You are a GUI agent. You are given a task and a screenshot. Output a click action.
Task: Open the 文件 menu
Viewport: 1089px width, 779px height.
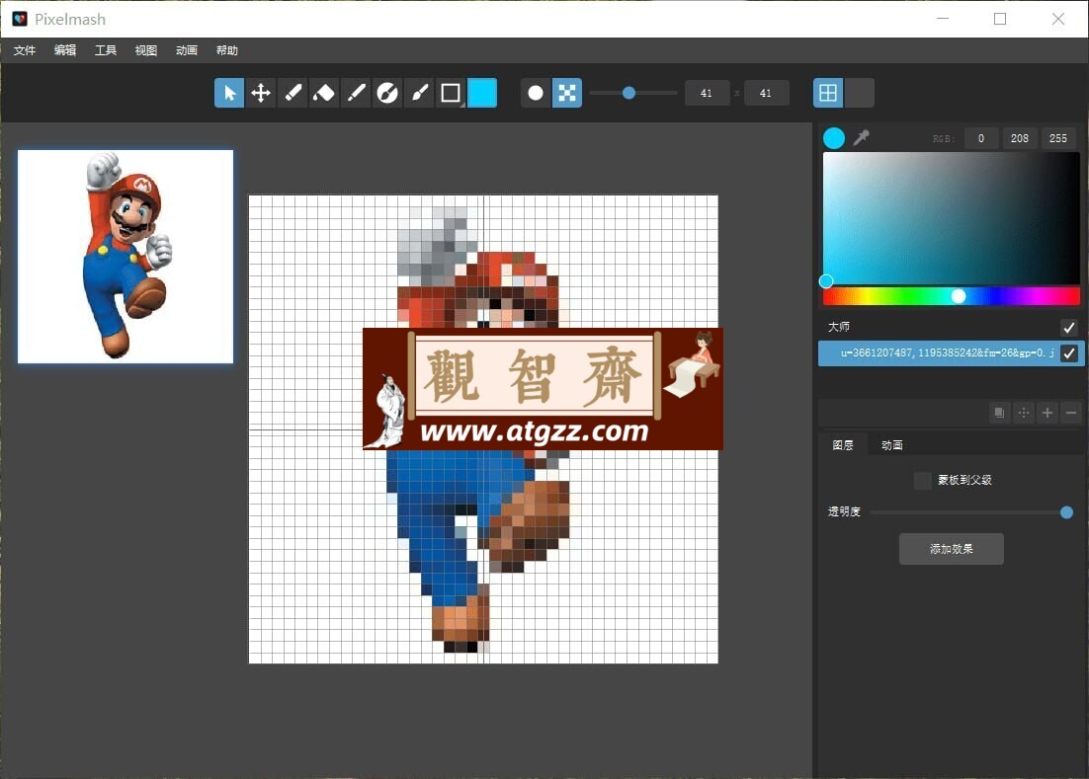(x=25, y=50)
